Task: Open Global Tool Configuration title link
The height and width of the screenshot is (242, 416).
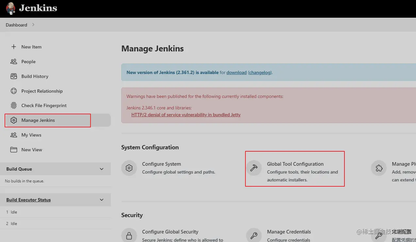Action: (x=295, y=164)
